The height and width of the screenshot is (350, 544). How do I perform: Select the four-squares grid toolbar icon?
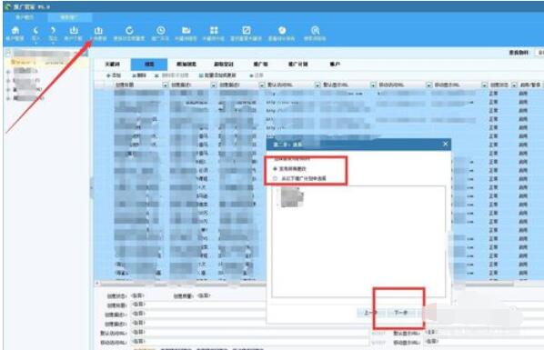click(214, 31)
